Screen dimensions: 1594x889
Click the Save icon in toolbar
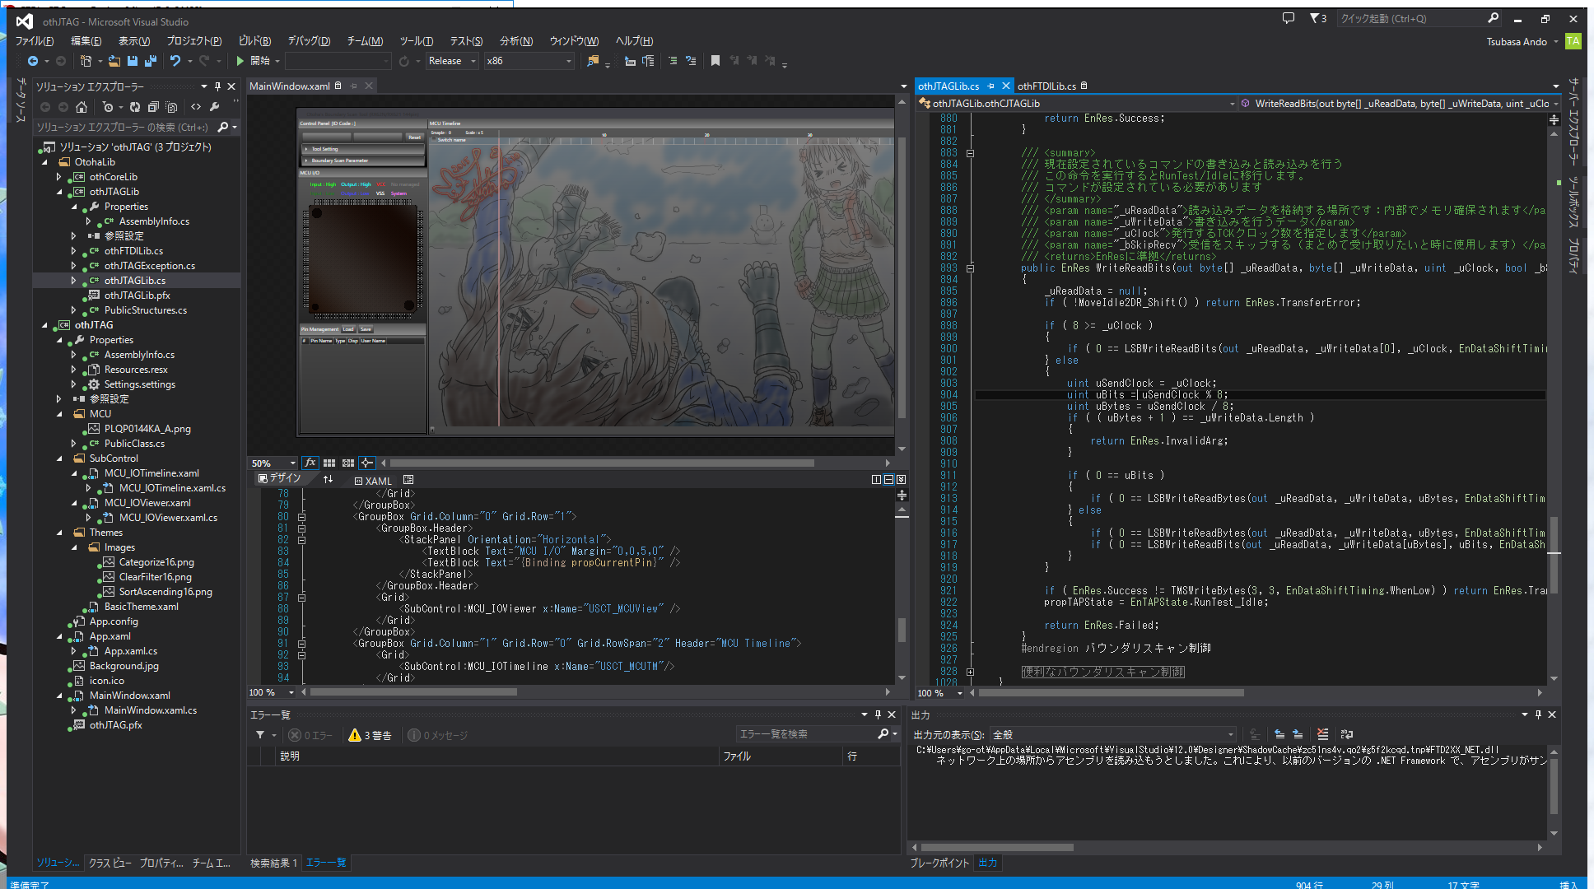pyautogui.click(x=132, y=61)
